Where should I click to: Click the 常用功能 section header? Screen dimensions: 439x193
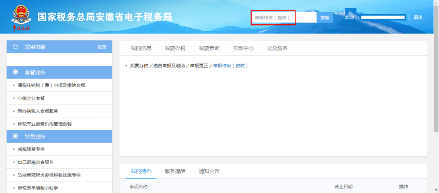(59, 47)
